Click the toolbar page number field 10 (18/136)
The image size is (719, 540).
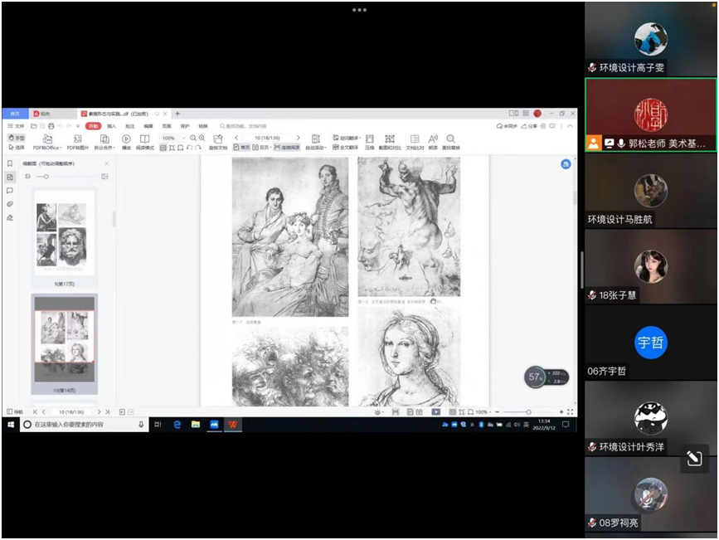(267, 138)
